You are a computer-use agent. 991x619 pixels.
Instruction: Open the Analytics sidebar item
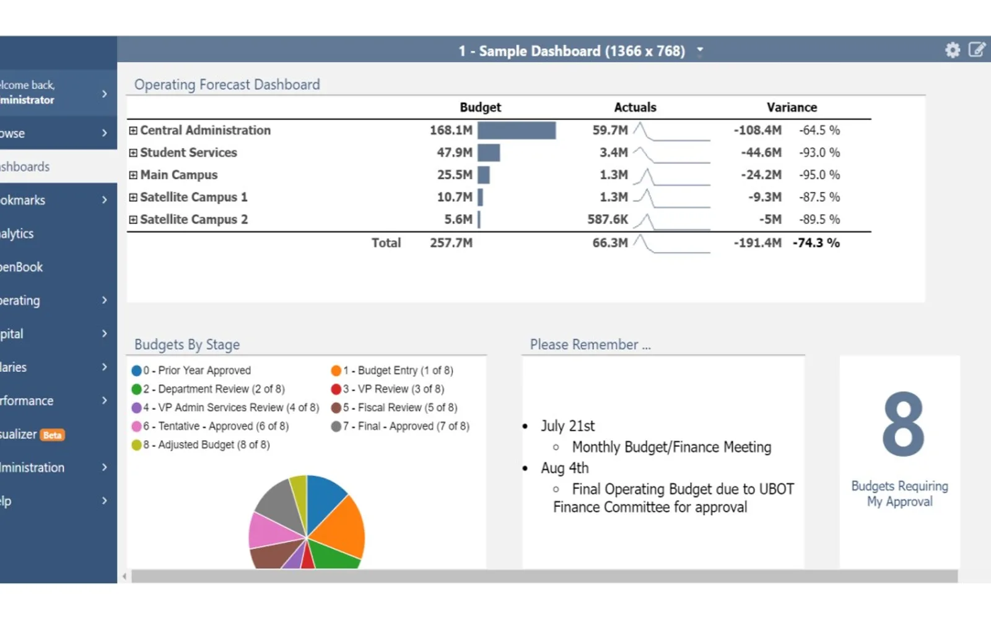click(58, 233)
